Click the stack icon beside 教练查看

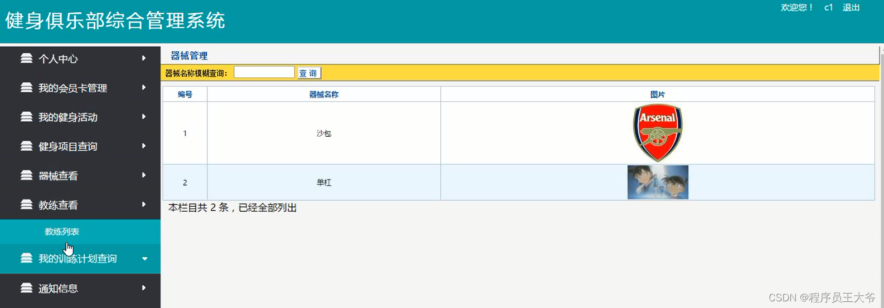click(26, 205)
